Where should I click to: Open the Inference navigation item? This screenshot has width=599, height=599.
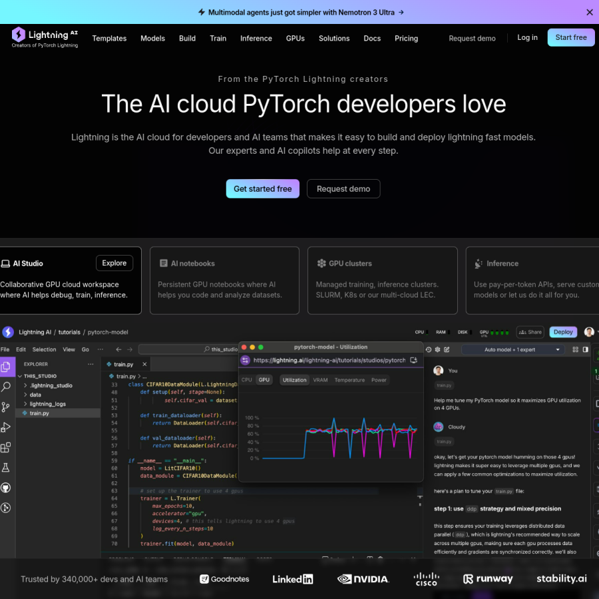pyautogui.click(x=256, y=38)
